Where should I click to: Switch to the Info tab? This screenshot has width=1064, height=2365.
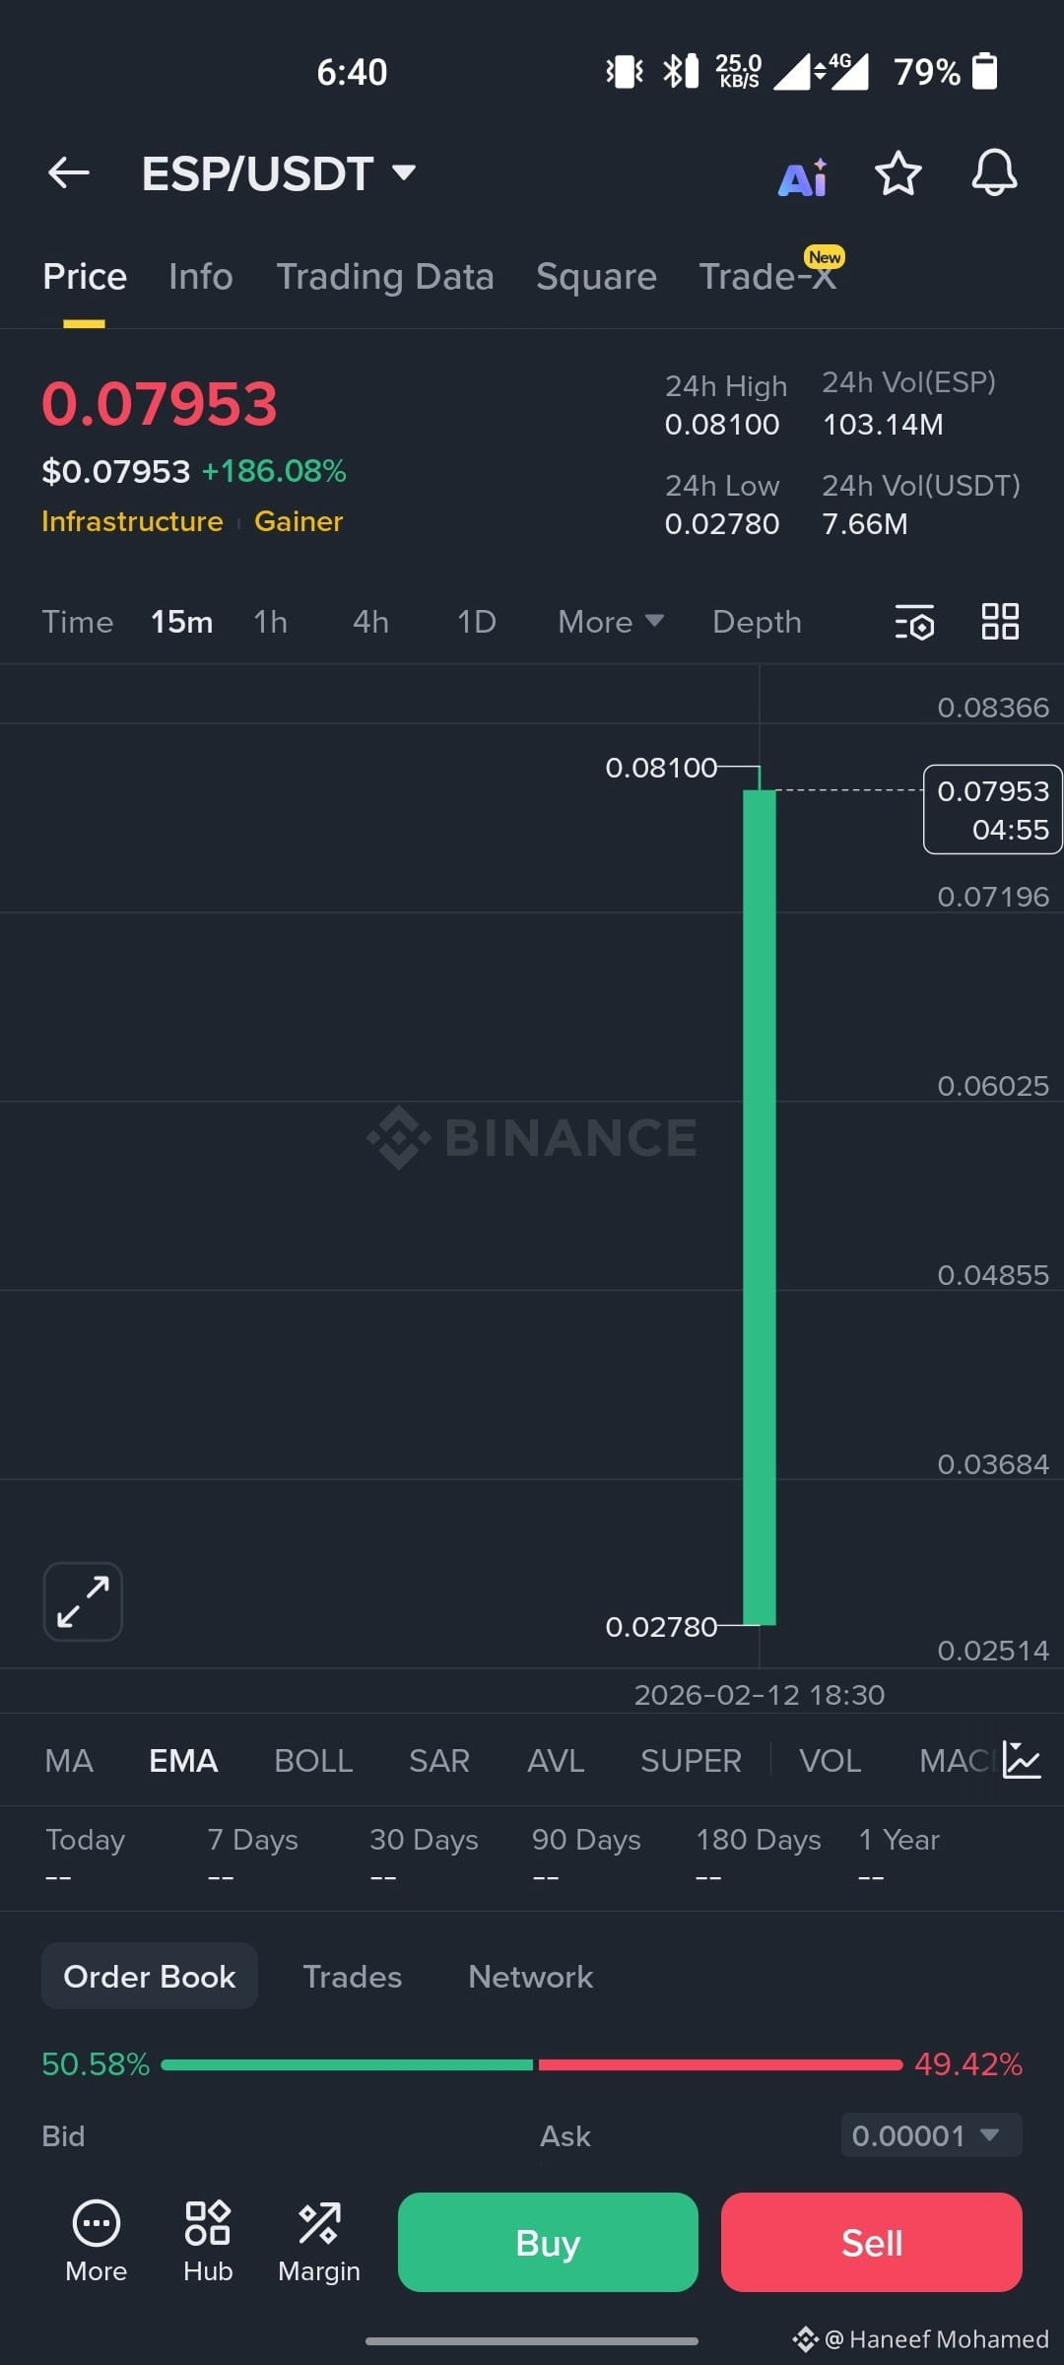coord(201,277)
